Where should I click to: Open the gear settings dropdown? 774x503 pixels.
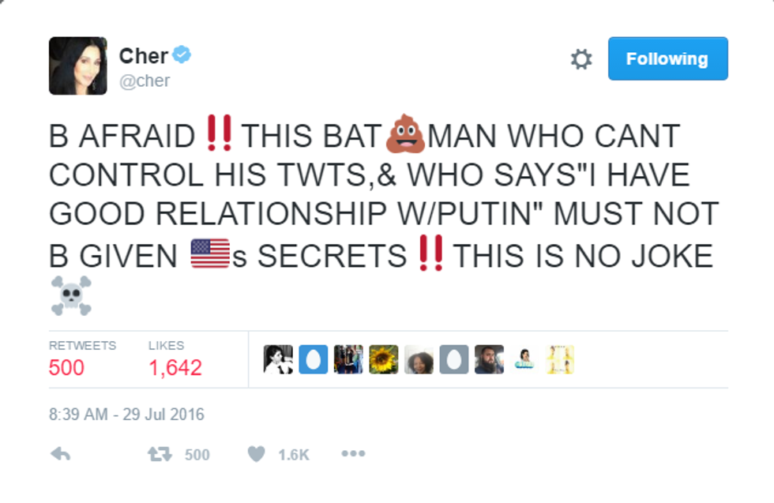point(581,59)
